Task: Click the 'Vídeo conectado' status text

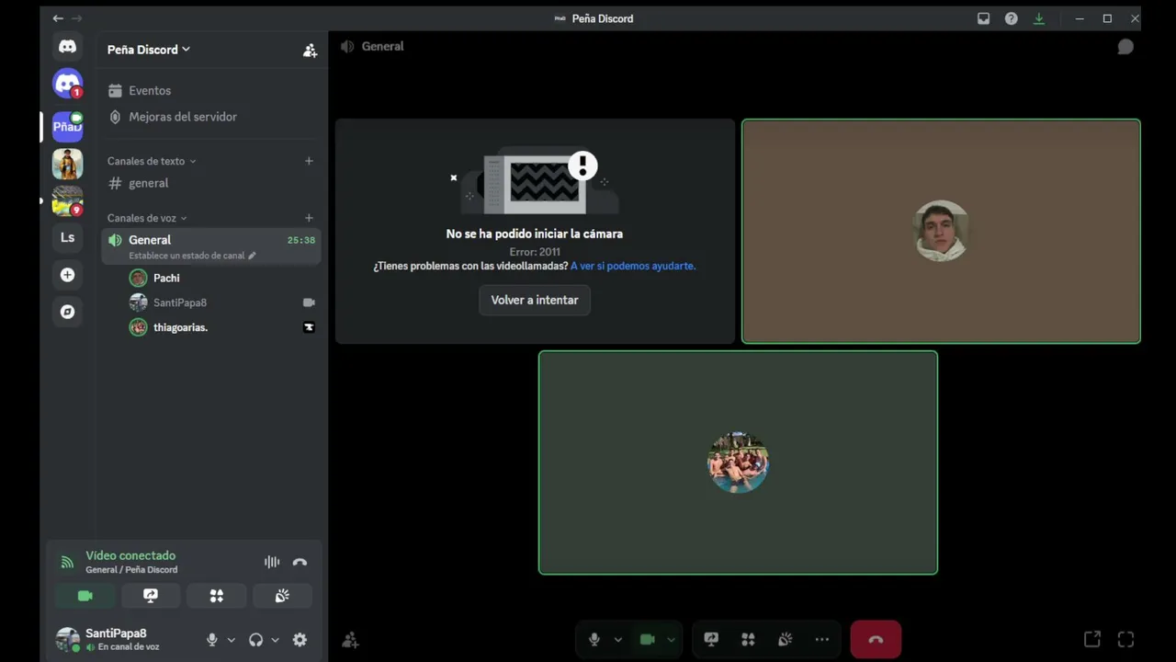Action: 130,555
